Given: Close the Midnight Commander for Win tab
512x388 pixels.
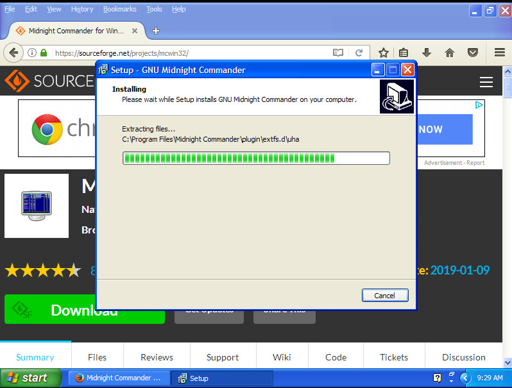Looking at the screenshot, I should coord(135,31).
